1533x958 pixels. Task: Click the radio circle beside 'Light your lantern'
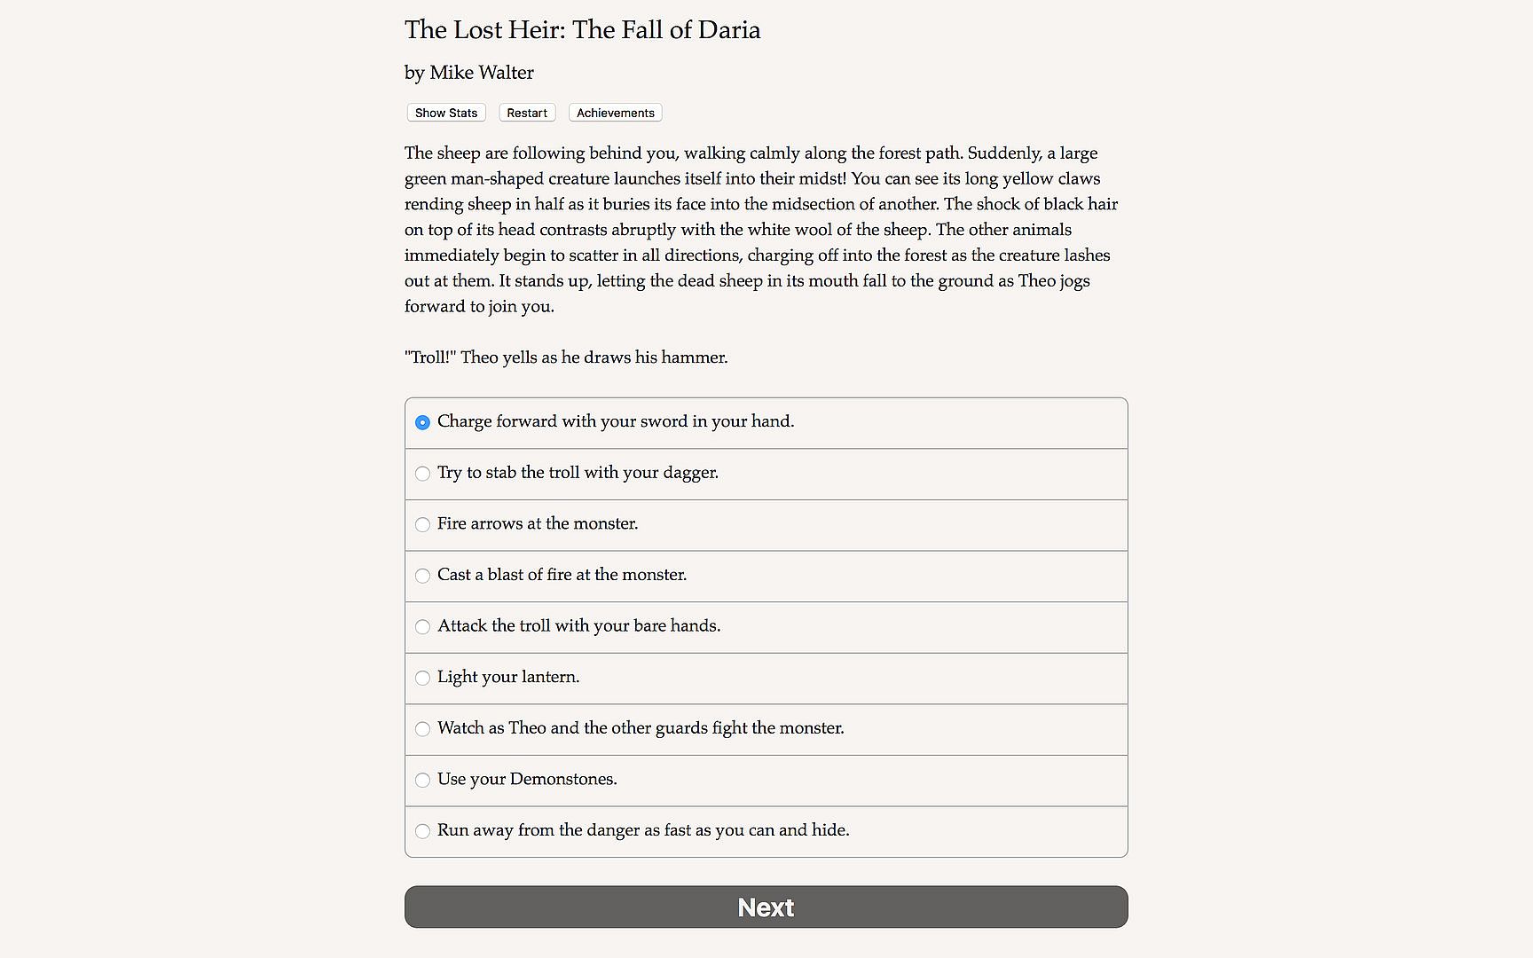422,678
